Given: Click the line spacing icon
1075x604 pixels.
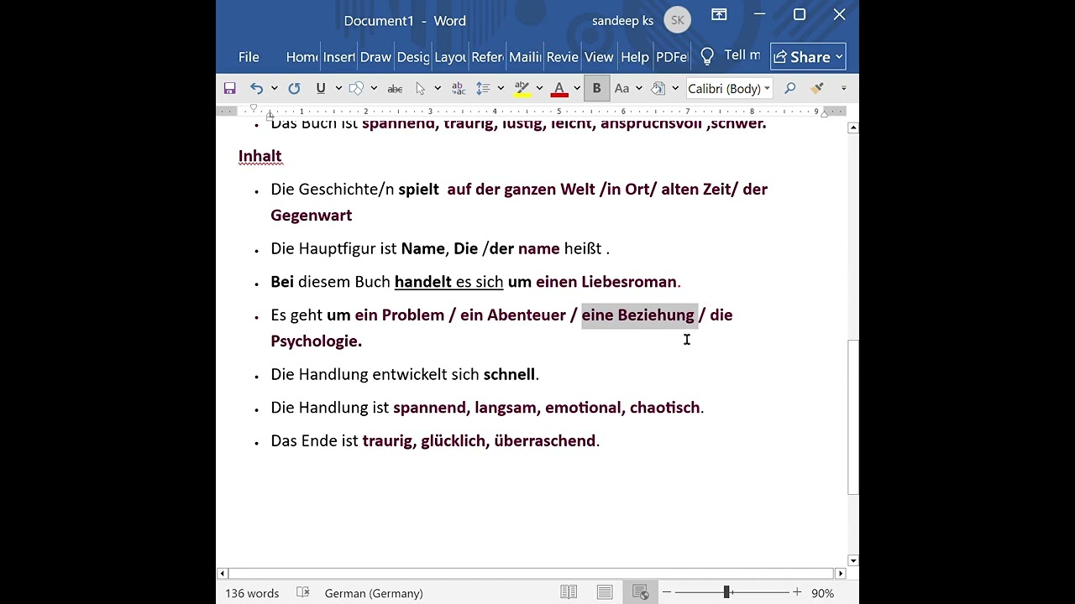Looking at the screenshot, I should 483,88.
